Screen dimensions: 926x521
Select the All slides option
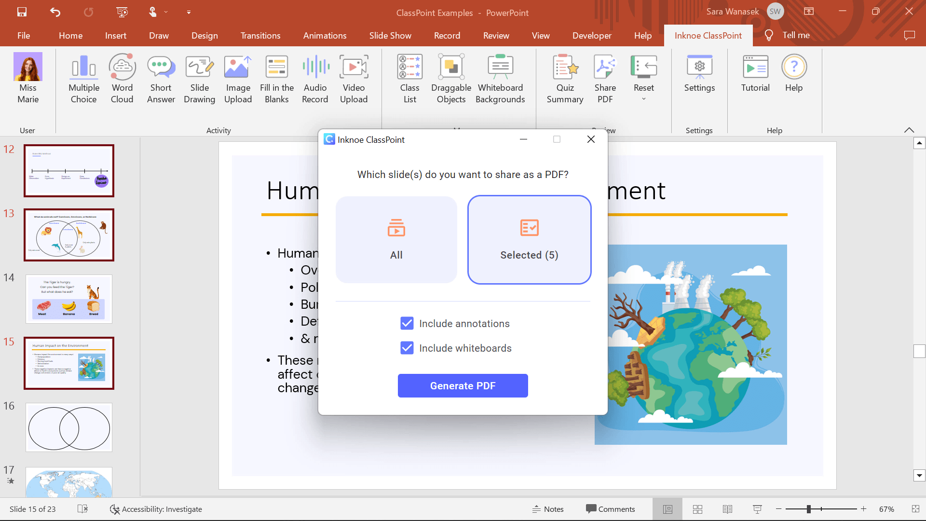point(396,239)
